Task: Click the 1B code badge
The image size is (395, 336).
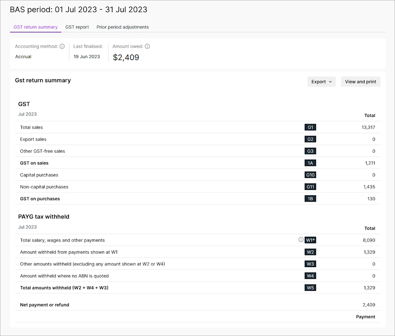Action: [310, 199]
